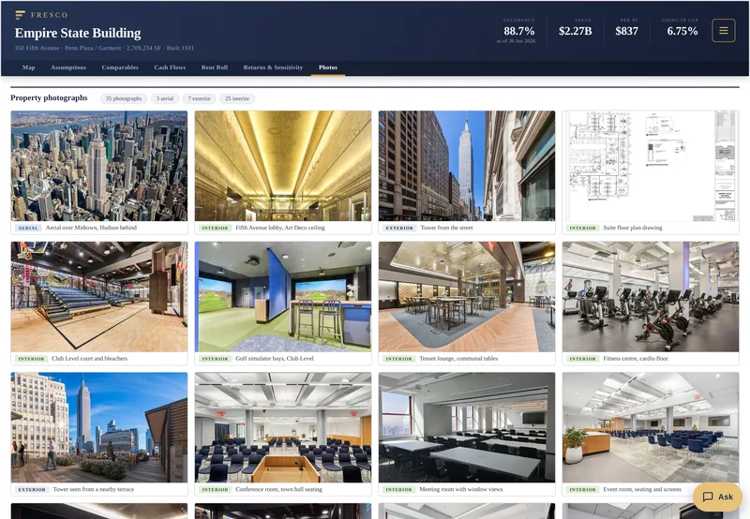Screen dimensions: 750x519
Task: Go to the Comparables tab
Action: pos(120,67)
